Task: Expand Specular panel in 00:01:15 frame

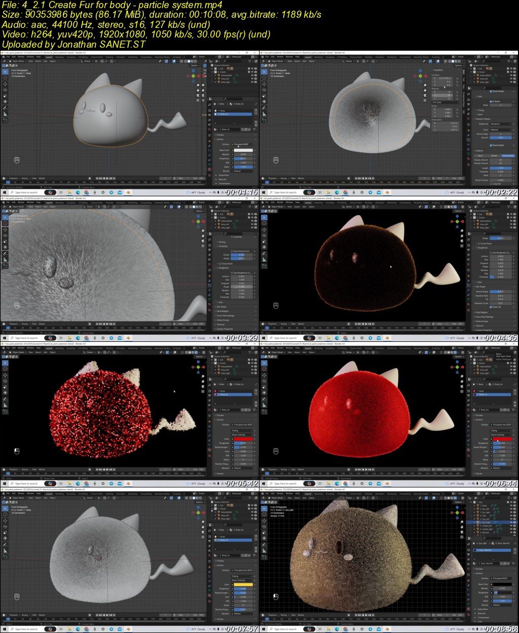Action: pos(223,179)
